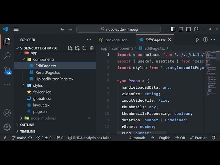Toggle the bottom panel layout button
The image size is (220, 165).
(x=180, y=29)
